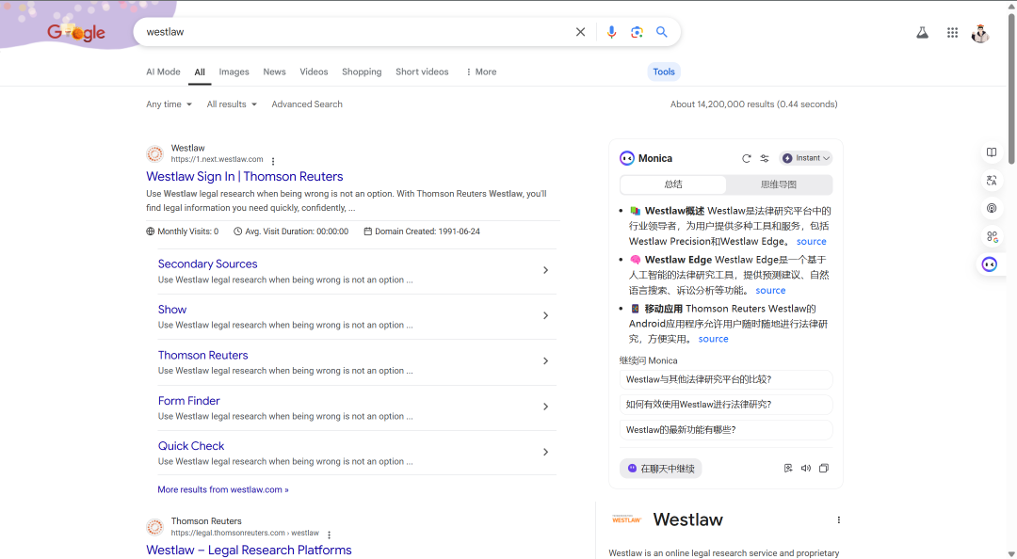Screen dimensions: 1017x559
Task: Open Search Labs flask icon
Action: [x=922, y=32]
